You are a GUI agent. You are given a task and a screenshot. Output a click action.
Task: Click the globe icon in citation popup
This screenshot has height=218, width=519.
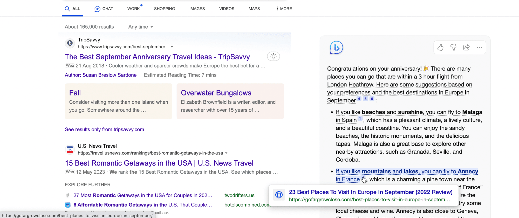[279, 195]
